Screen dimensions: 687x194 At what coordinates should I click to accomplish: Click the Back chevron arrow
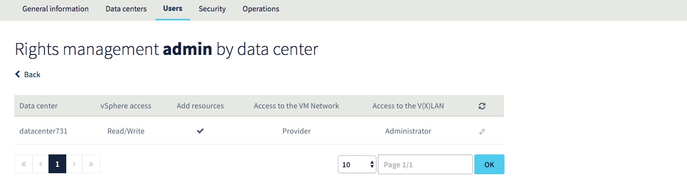18,74
